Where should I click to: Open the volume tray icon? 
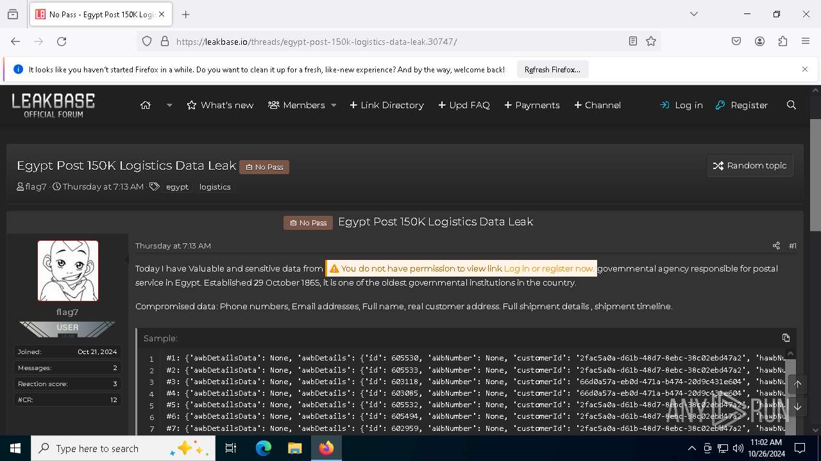(x=738, y=448)
